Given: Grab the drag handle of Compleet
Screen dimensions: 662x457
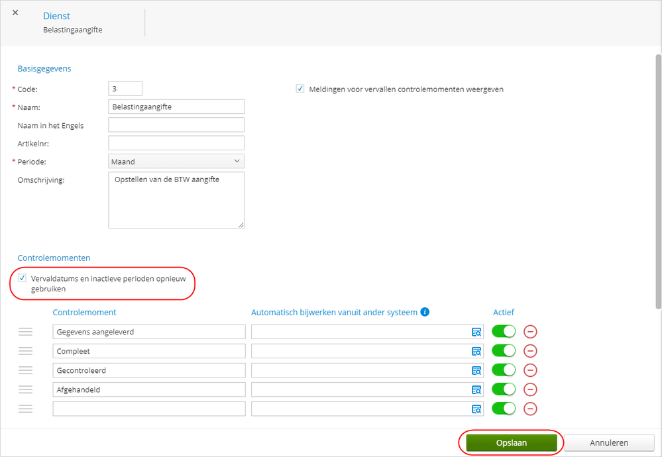Looking at the screenshot, I should (25, 351).
